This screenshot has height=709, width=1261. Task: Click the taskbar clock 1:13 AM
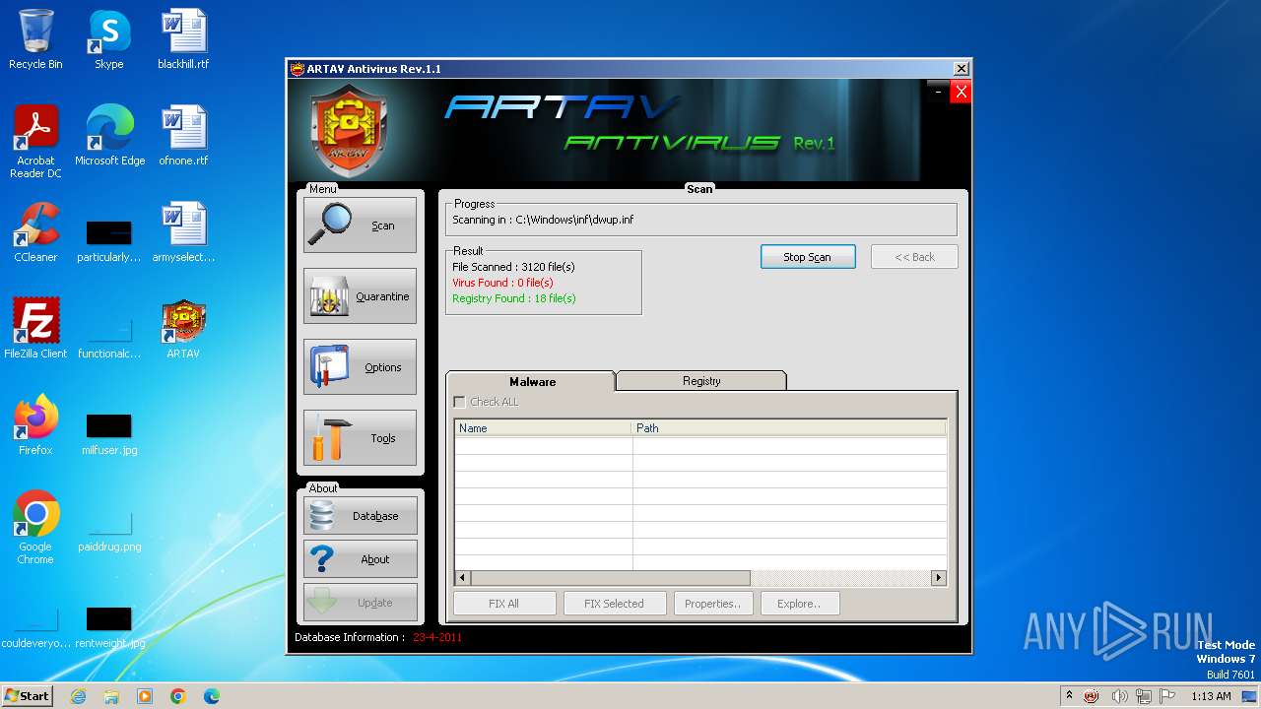pos(1211,696)
